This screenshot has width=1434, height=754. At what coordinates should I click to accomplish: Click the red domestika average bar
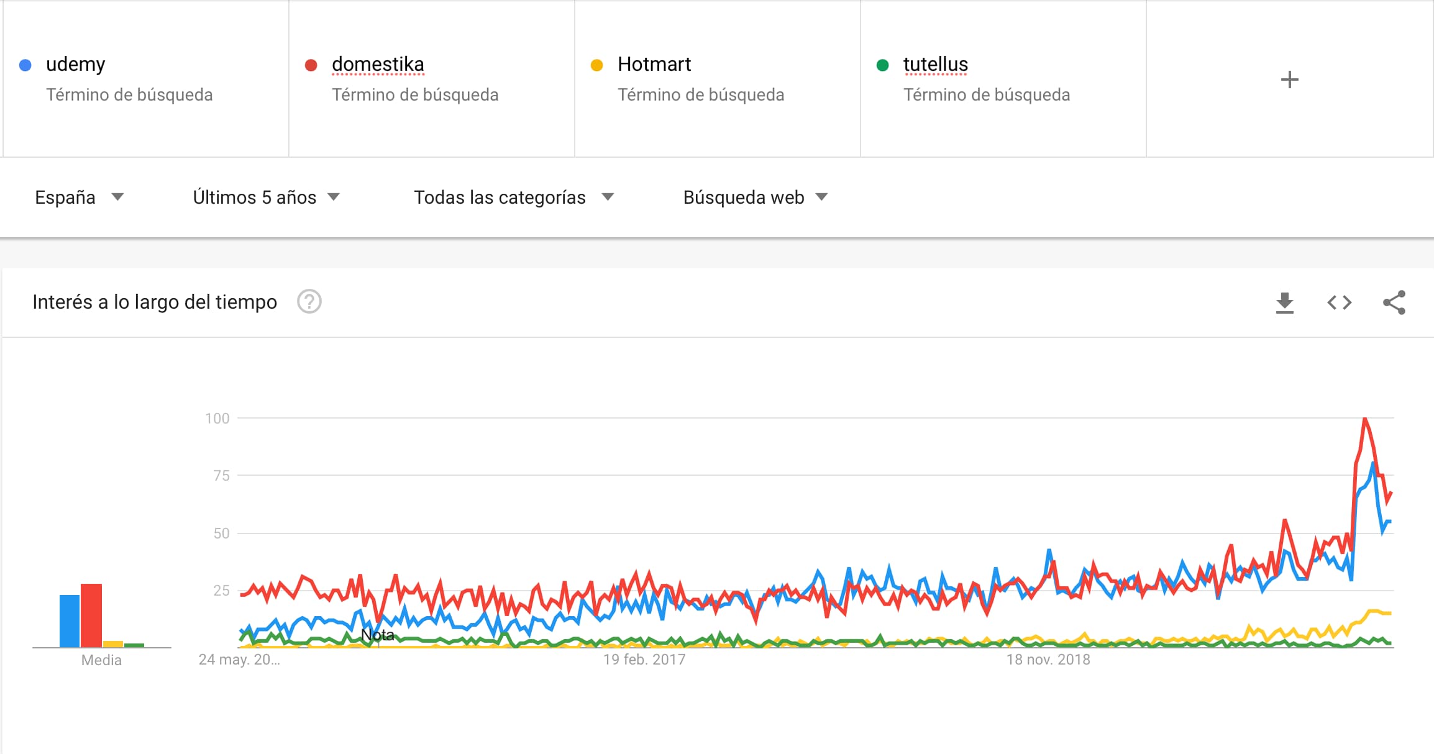point(91,615)
